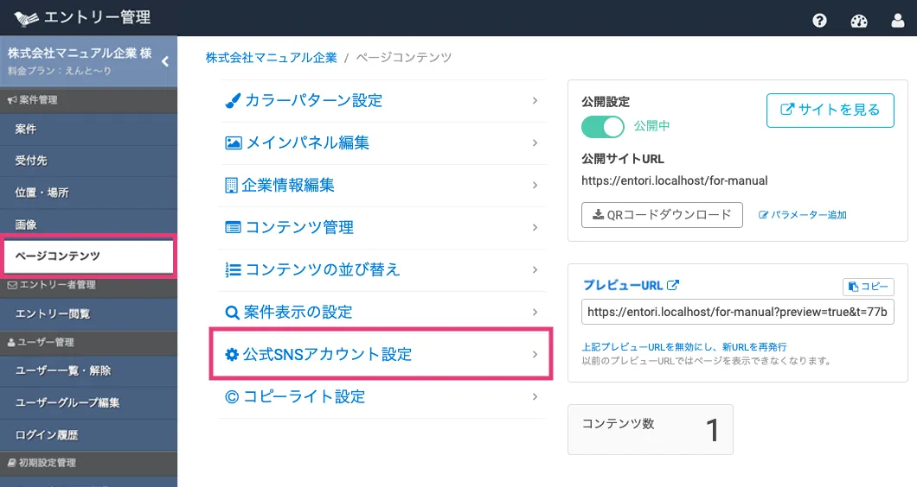
Task: Click the コピー button for preview URL
Action: coord(869,287)
